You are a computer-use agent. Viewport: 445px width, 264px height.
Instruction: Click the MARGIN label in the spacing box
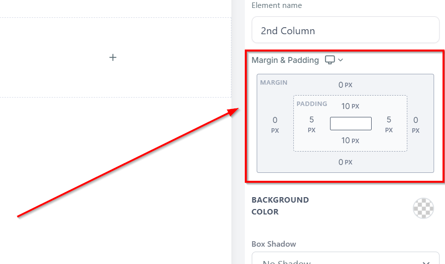pos(274,83)
